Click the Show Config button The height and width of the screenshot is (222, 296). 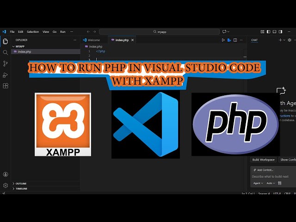(287, 160)
